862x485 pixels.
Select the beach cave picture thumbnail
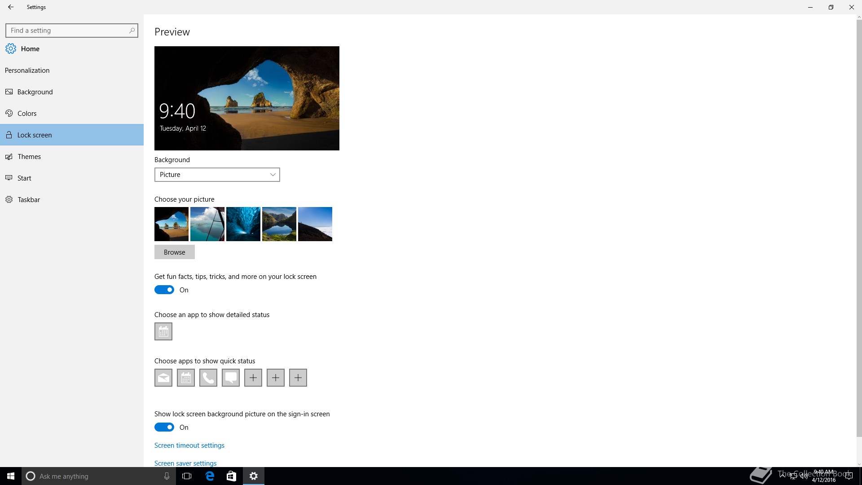pos(172,224)
